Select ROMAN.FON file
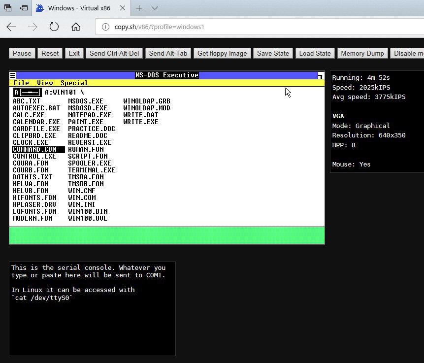424x363 pixels. [86, 149]
